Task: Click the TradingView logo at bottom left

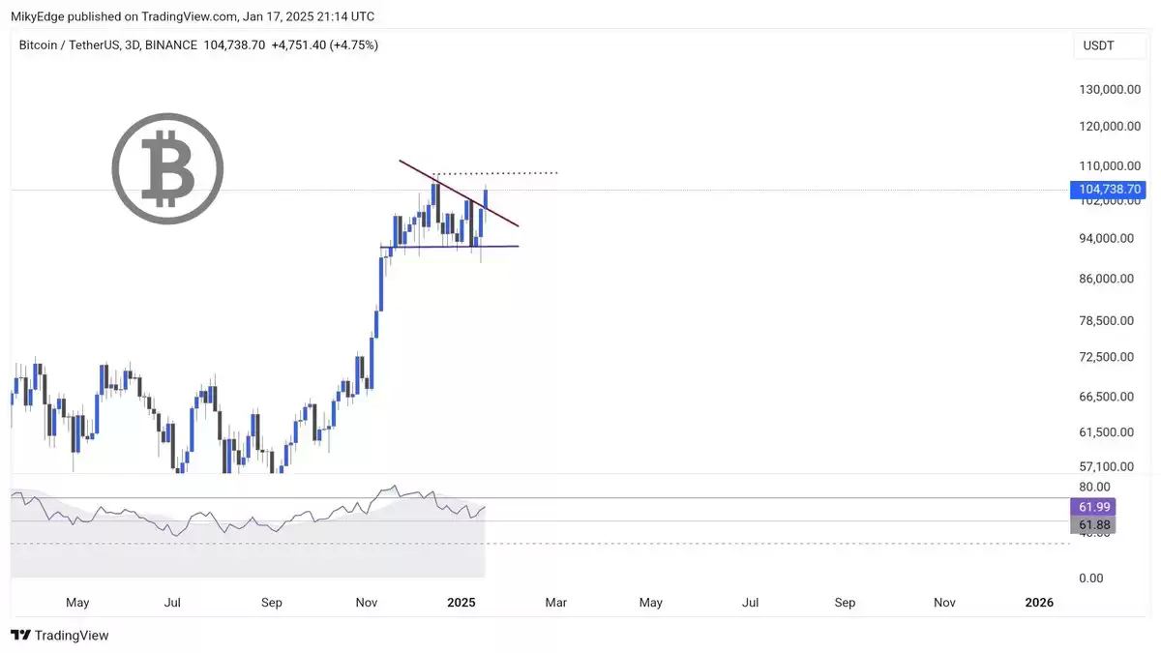Action: [x=60, y=636]
